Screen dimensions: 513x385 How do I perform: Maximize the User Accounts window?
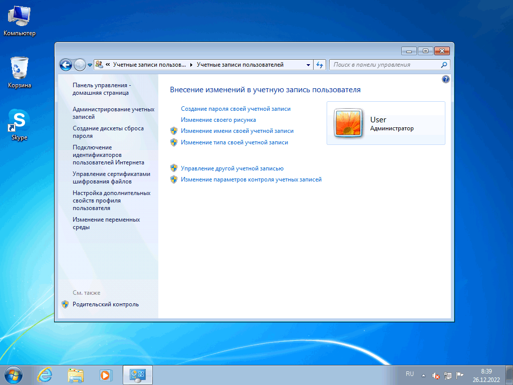tap(425, 51)
